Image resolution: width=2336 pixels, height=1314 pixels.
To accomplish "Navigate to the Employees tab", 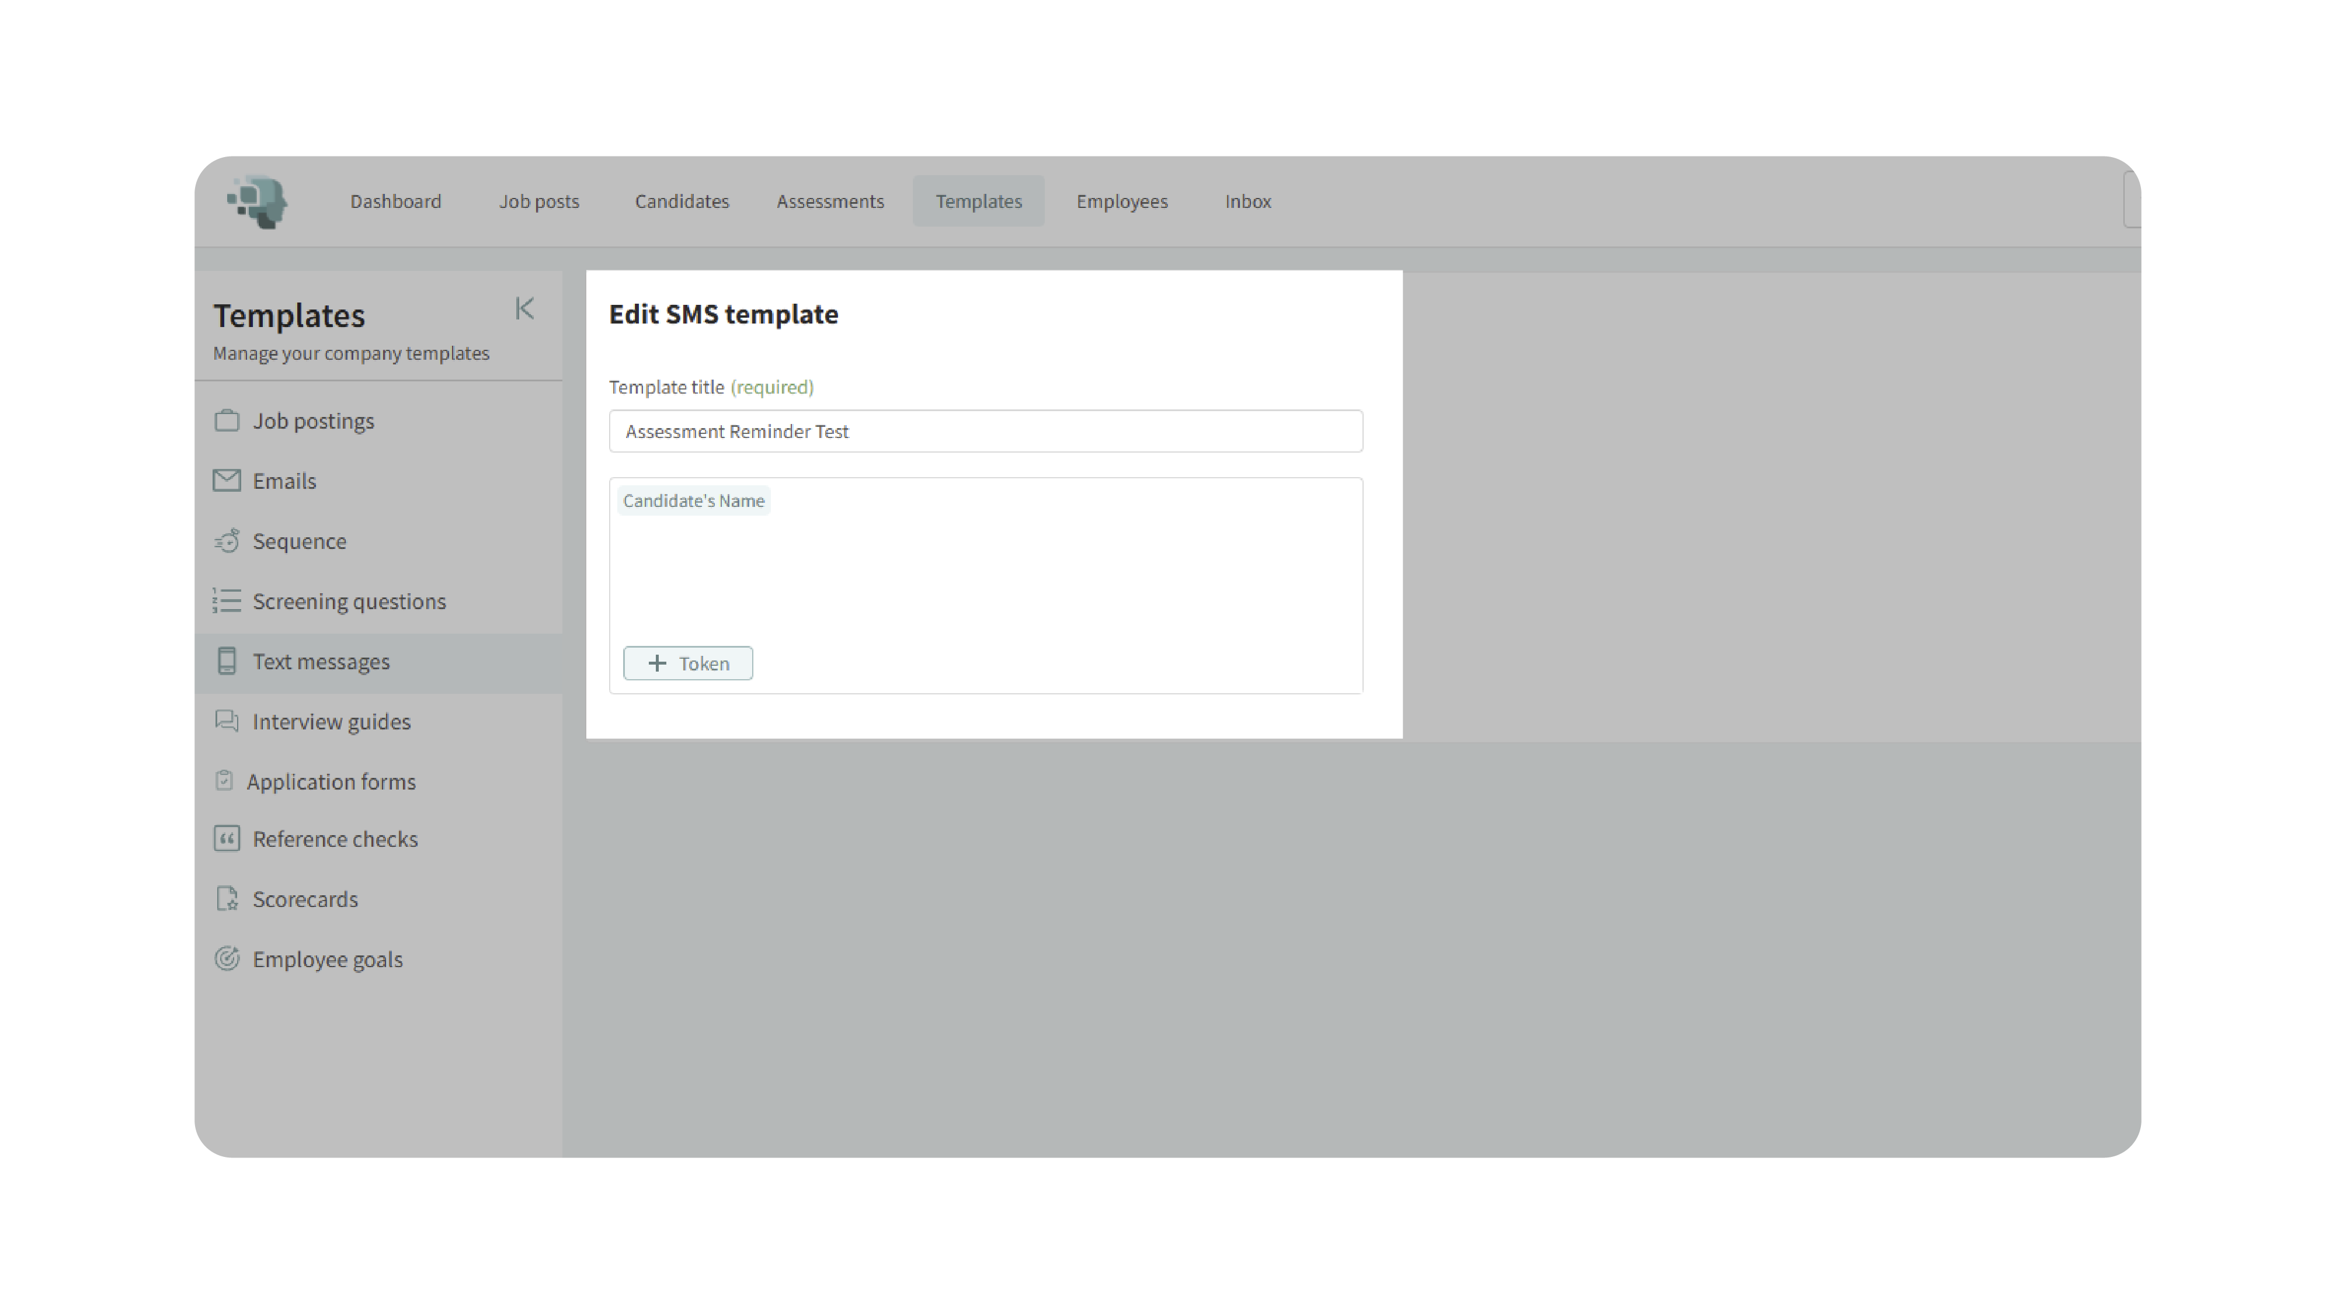I will pyautogui.click(x=1122, y=201).
